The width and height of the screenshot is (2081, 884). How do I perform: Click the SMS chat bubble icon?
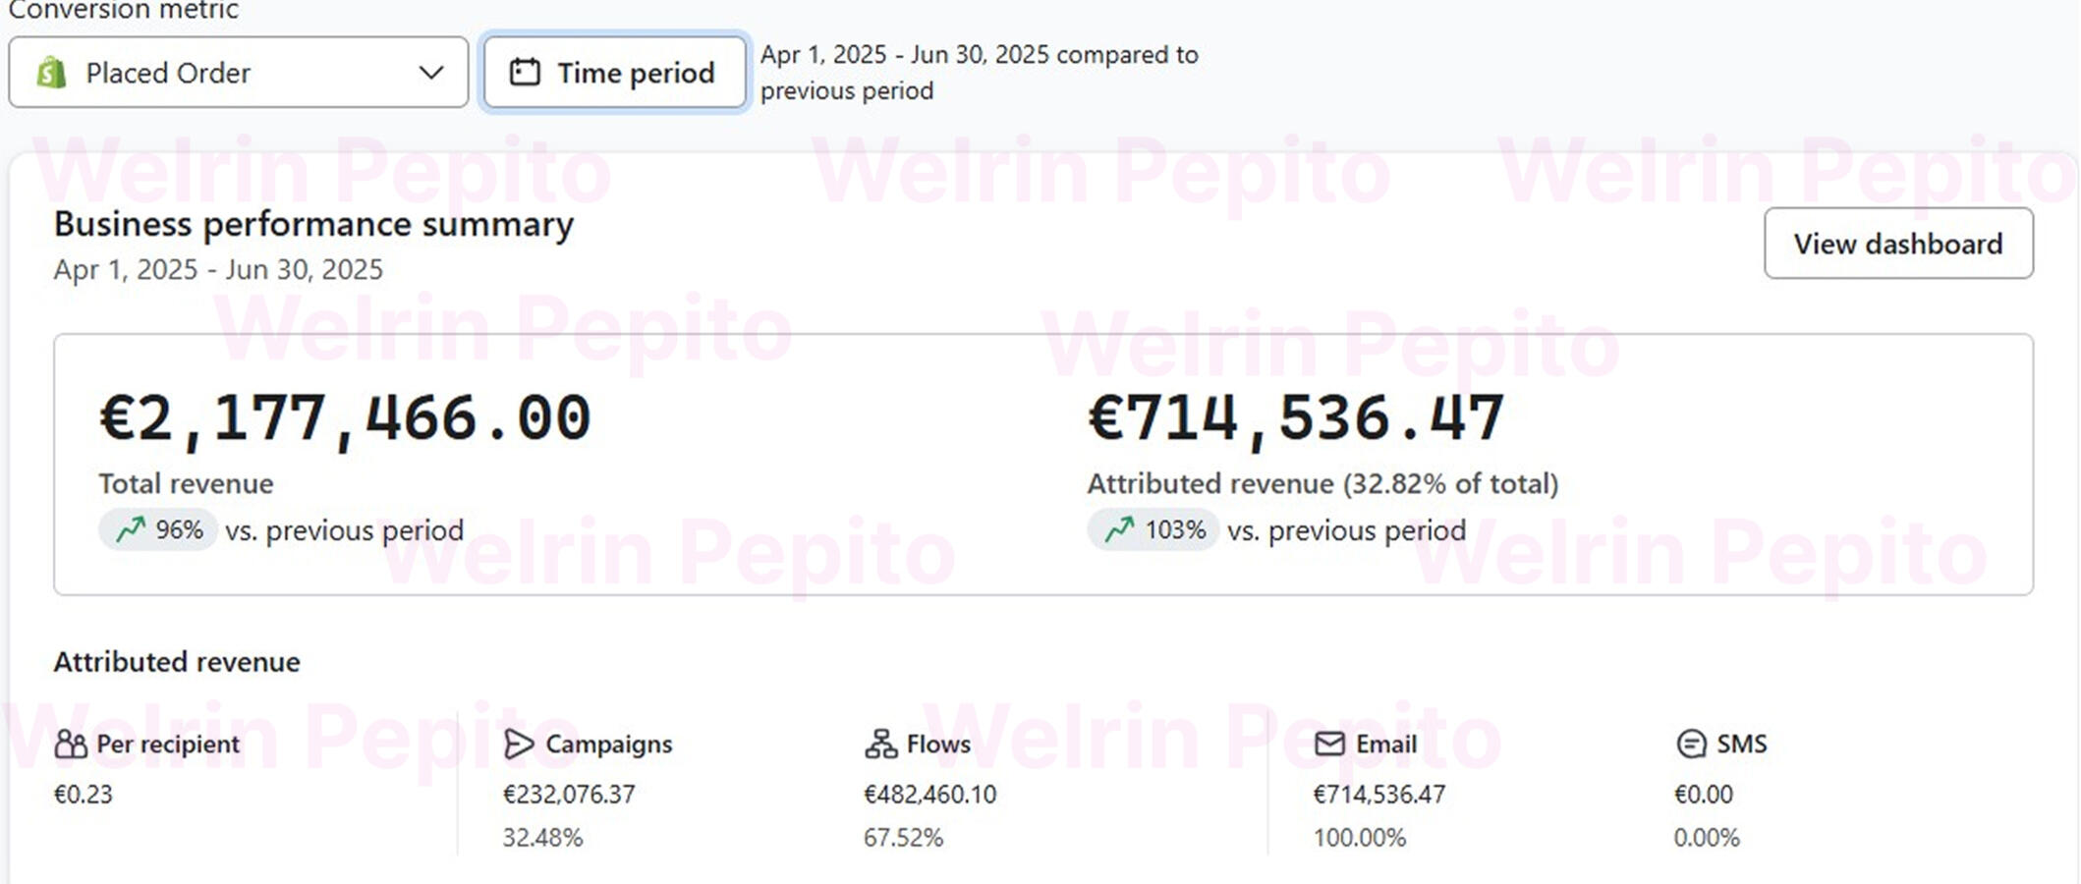(1691, 745)
